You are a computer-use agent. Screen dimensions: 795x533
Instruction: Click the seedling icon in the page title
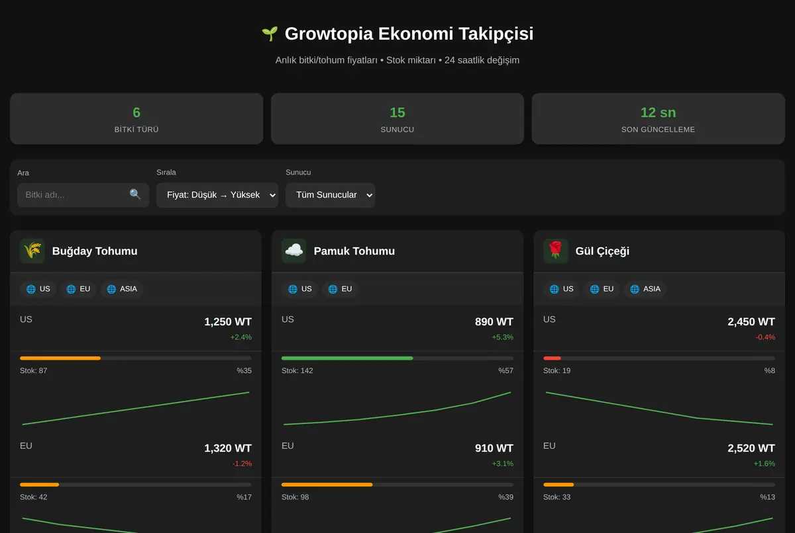[x=270, y=34]
